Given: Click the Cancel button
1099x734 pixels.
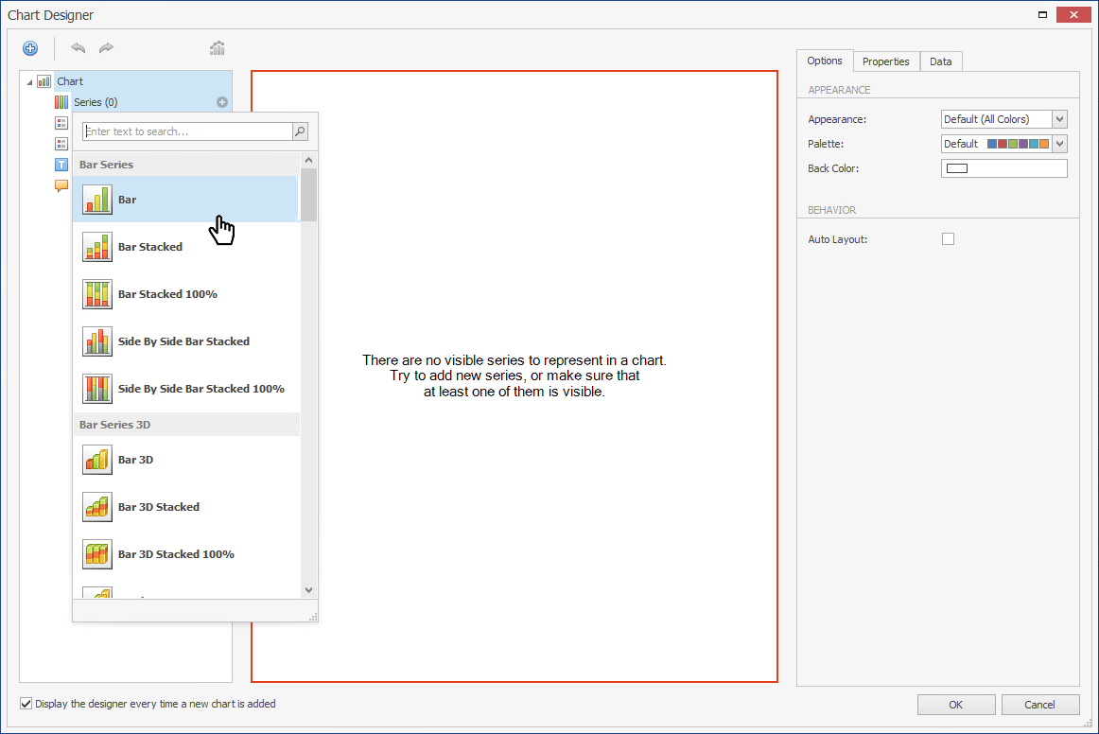Looking at the screenshot, I should [x=1040, y=705].
